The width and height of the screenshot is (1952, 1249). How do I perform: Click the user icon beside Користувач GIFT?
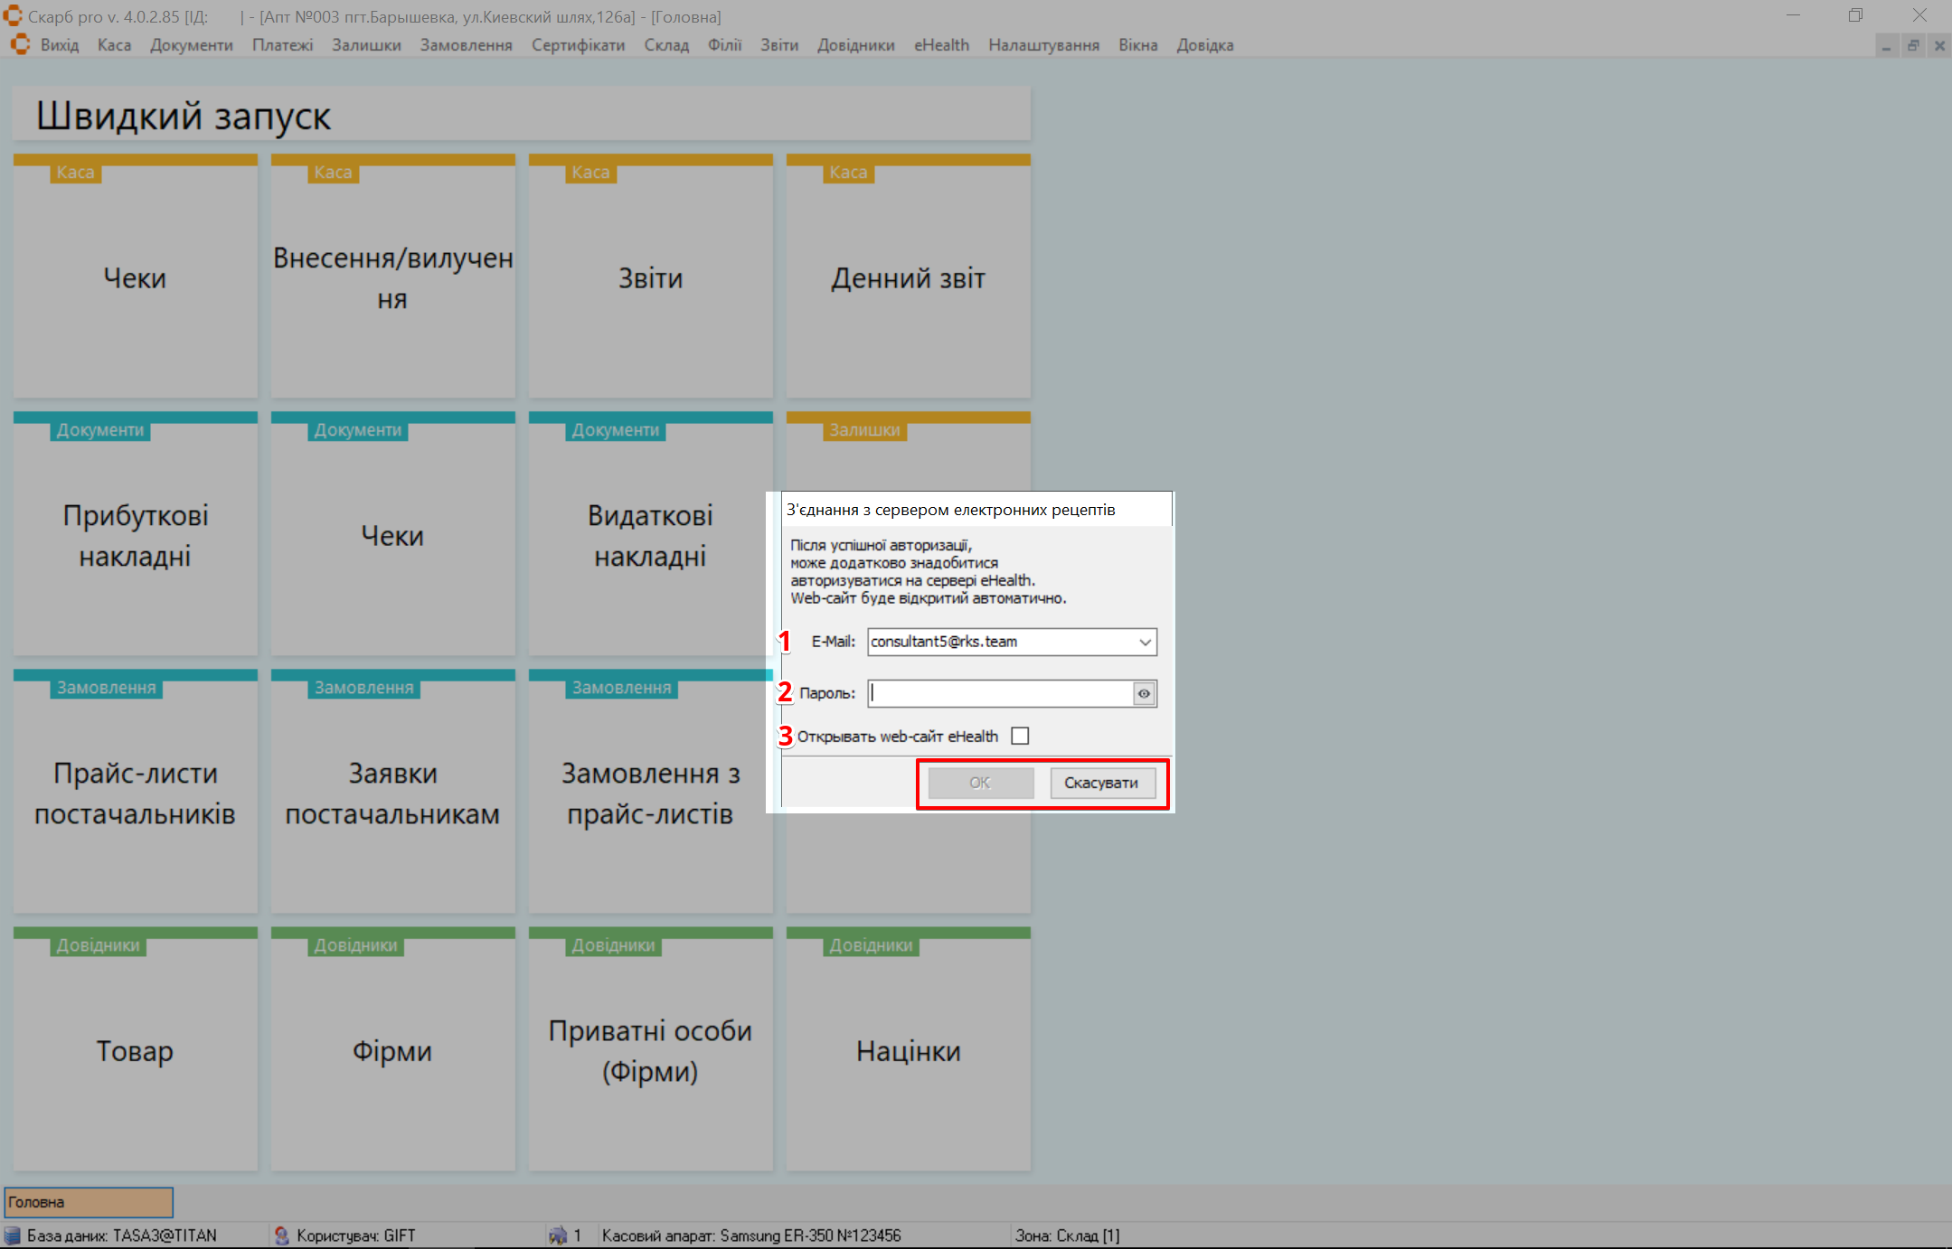282,1235
